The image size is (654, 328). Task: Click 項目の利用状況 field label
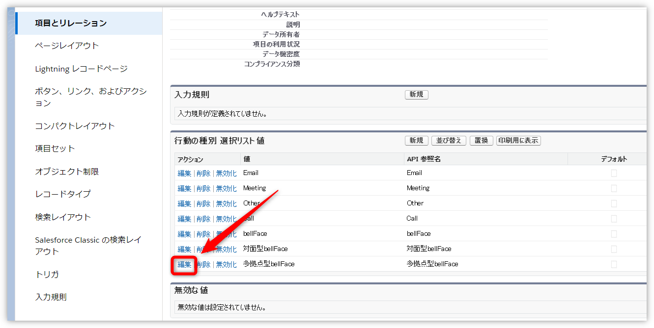[x=276, y=45]
